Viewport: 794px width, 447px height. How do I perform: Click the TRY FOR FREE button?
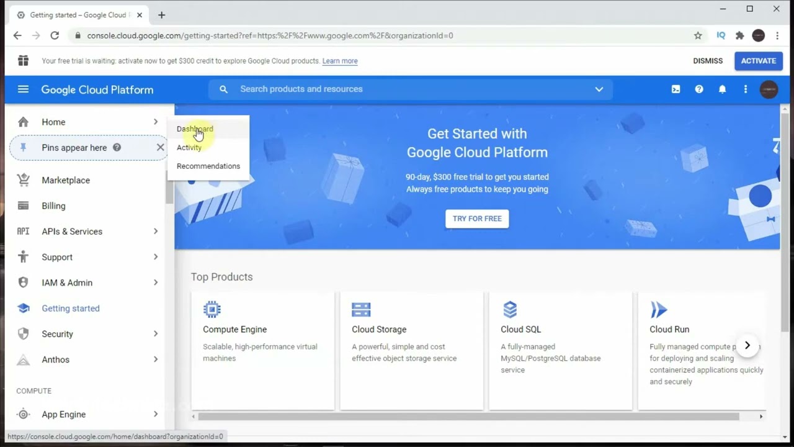pos(477,219)
